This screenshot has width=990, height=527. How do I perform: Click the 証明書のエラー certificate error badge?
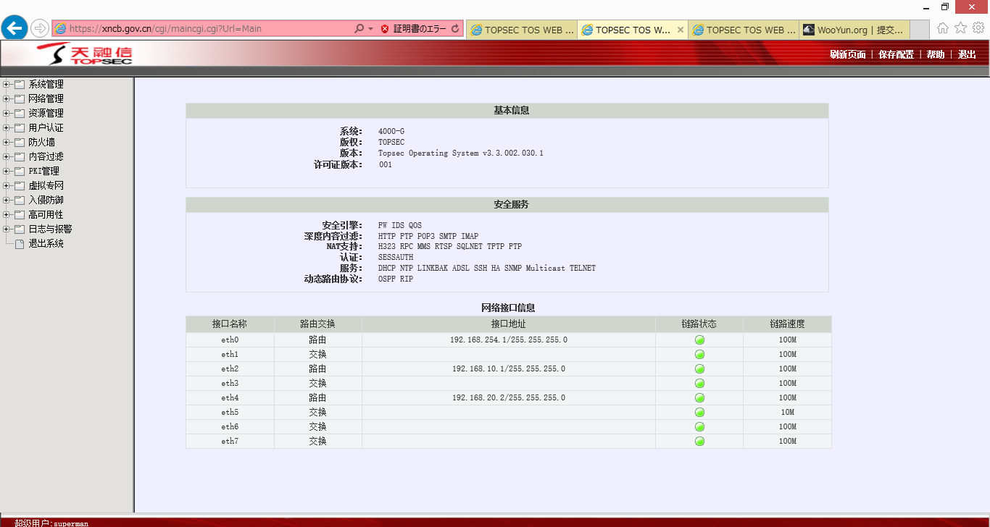(x=415, y=29)
